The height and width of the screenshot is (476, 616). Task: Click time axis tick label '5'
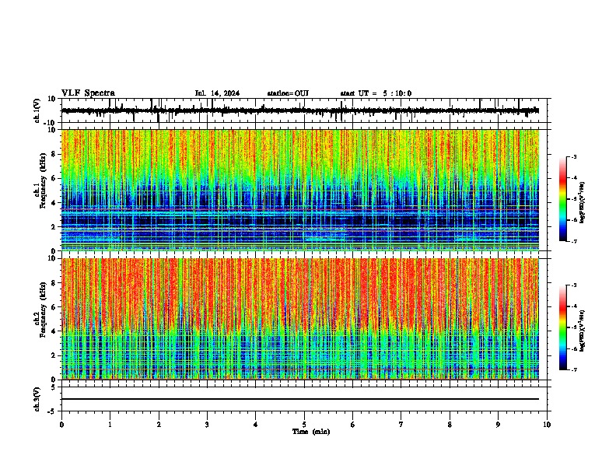coord(304,425)
